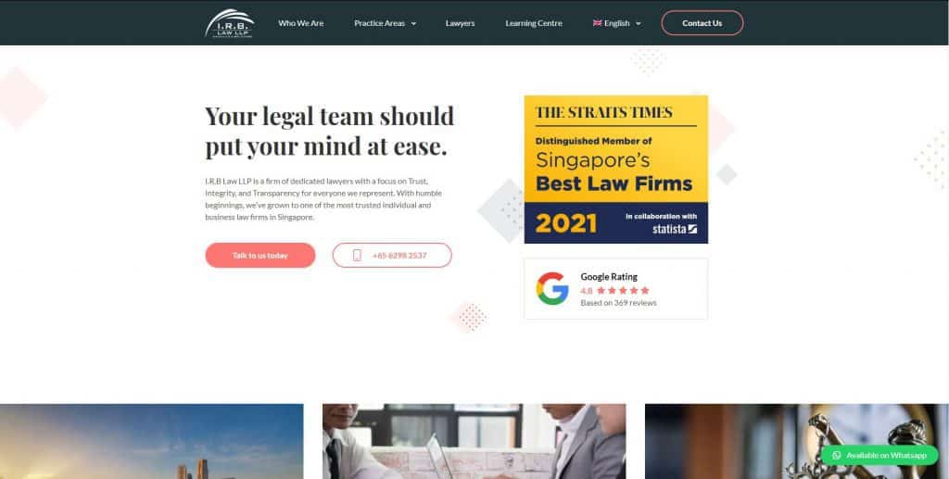The height and width of the screenshot is (479, 949).
Task: Expand the Practice Areas dropdown arrow
Action: [413, 23]
